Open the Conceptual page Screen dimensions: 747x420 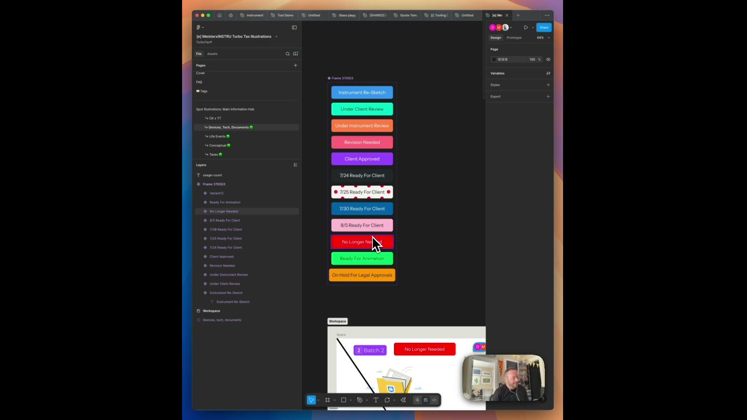pyautogui.click(x=218, y=145)
